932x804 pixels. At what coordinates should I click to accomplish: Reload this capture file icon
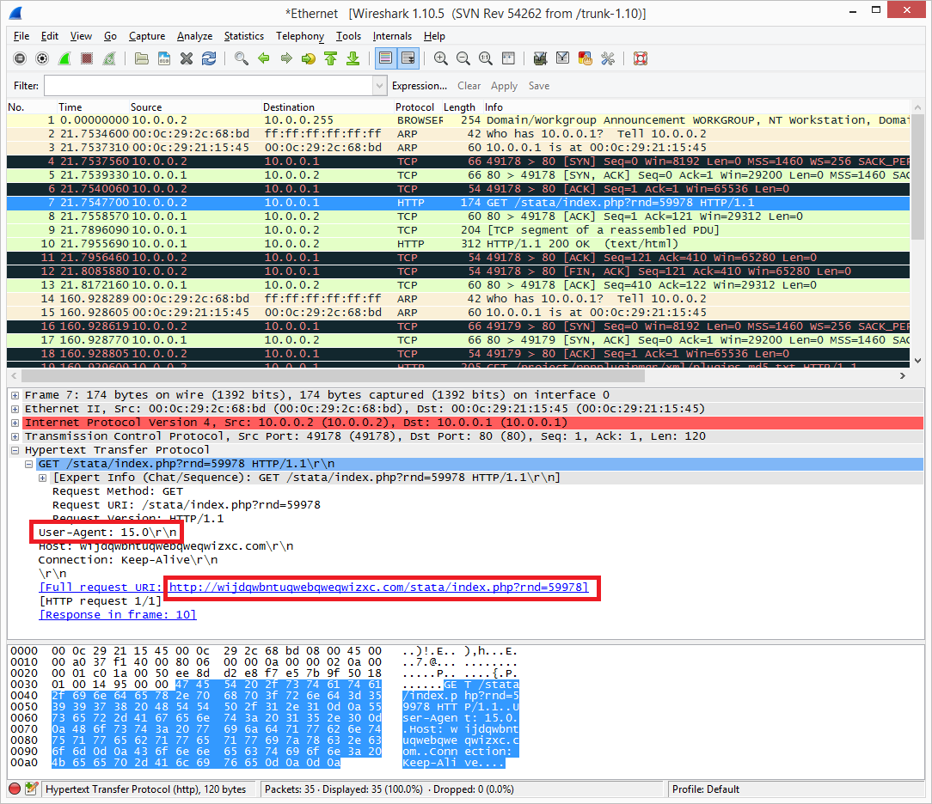pos(209,58)
